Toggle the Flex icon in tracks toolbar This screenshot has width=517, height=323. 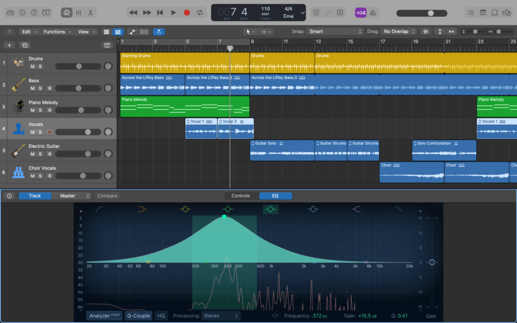coord(144,32)
